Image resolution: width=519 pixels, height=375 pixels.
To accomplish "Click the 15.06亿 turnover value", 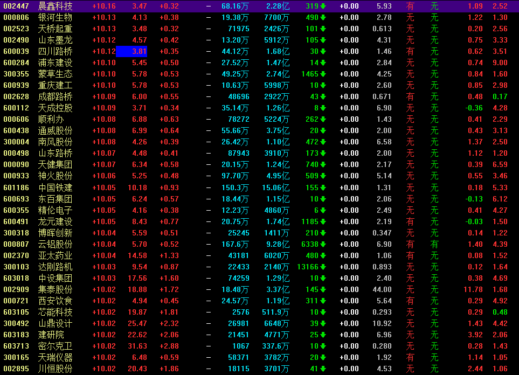I will [x=275, y=188].
